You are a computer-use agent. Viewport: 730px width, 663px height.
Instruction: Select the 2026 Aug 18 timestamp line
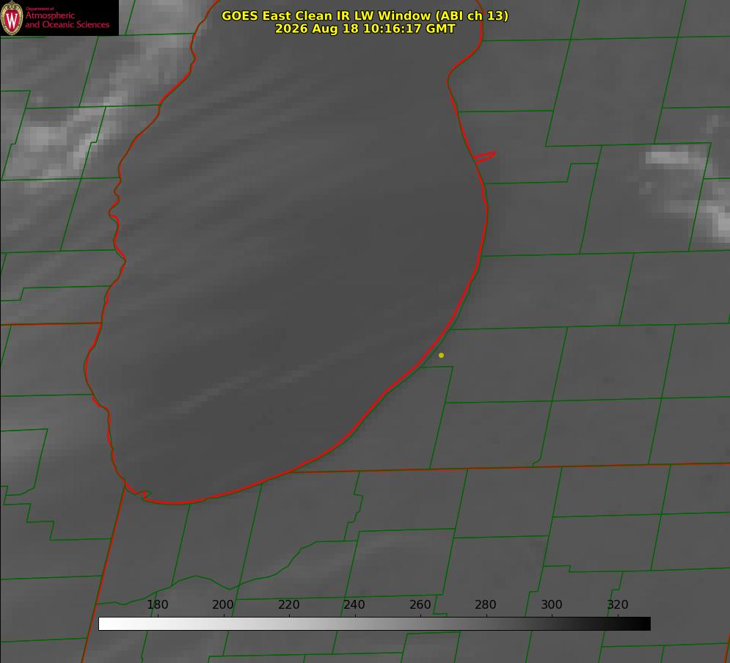(365, 29)
